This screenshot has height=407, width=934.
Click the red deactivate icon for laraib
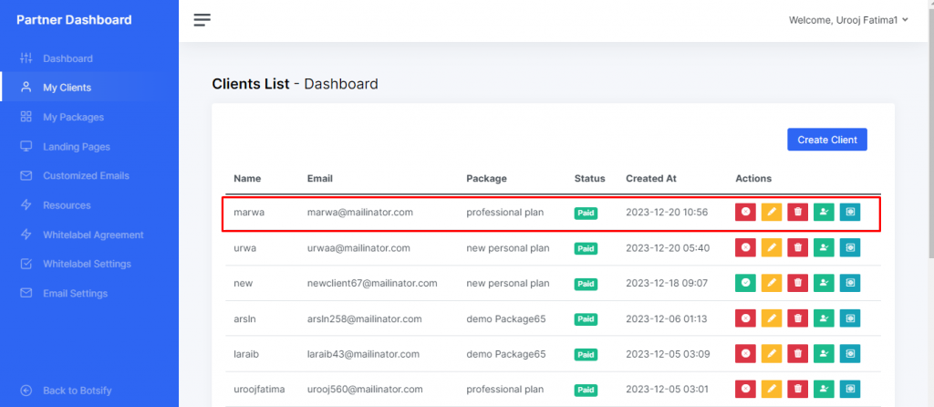[x=745, y=353]
